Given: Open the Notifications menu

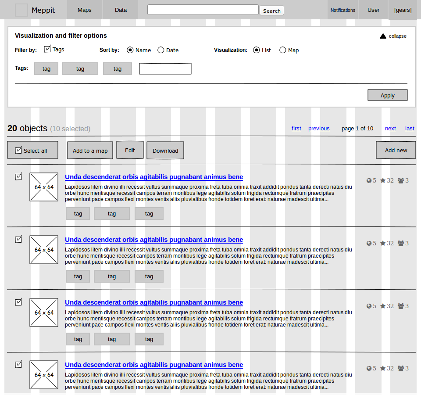Looking at the screenshot, I should pos(343,10).
